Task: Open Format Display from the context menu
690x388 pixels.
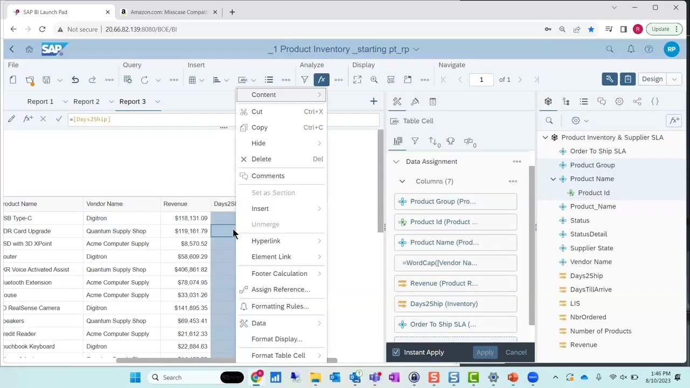Action: coord(281,339)
